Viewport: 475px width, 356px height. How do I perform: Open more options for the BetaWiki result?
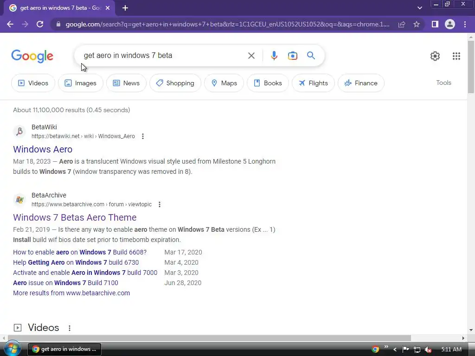click(x=143, y=136)
